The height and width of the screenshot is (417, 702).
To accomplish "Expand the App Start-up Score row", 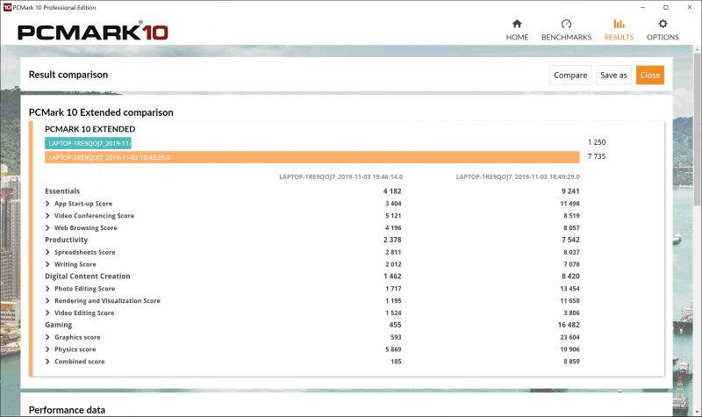I will (x=47, y=204).
